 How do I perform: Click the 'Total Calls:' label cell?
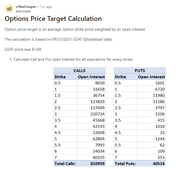click(65, 164)
